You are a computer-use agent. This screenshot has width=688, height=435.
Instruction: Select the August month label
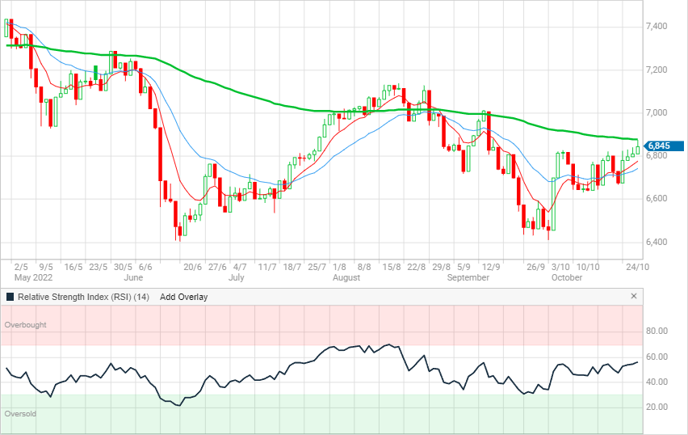346,277
